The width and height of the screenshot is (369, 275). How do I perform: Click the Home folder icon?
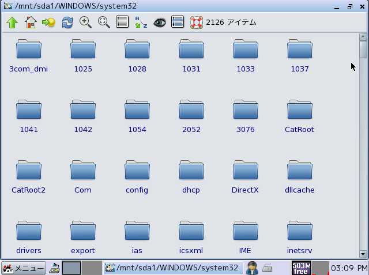tap(31, 22)
